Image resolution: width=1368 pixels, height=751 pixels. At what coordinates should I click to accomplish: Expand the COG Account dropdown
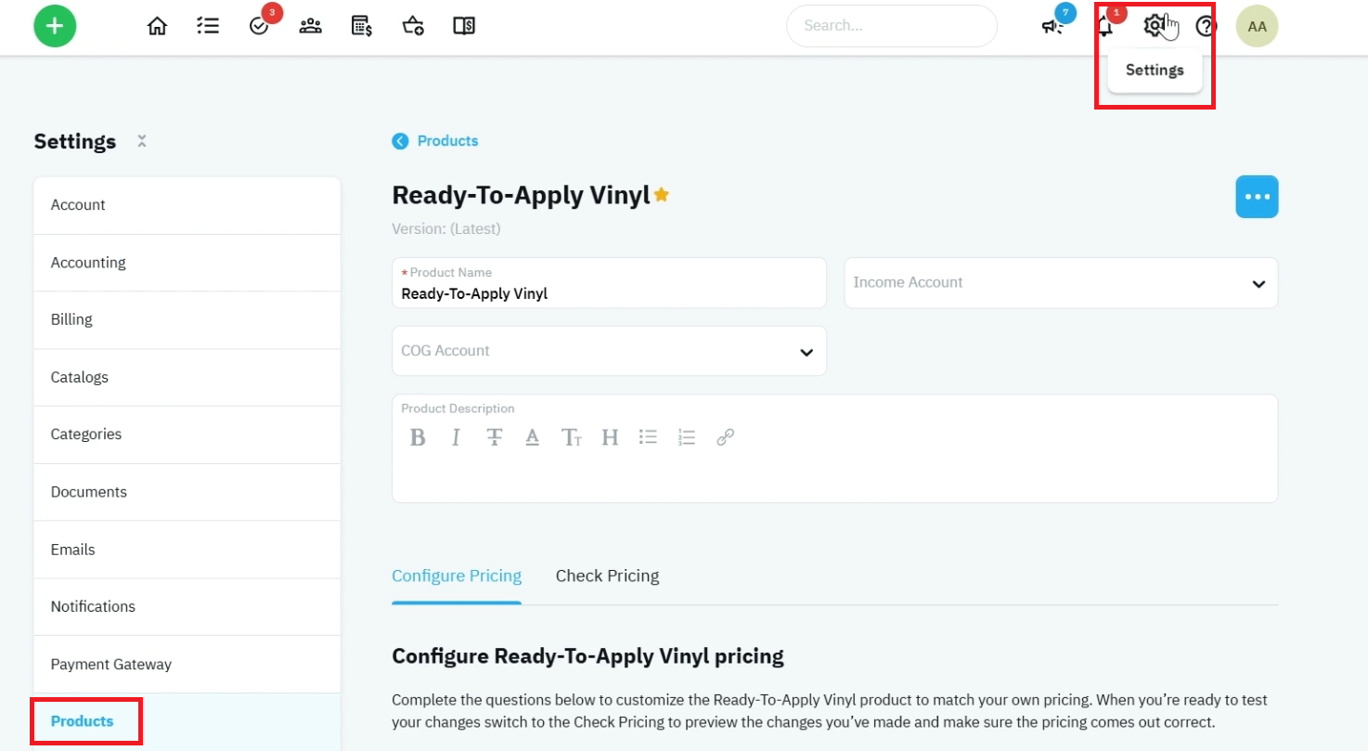click(x=609, y=351)
